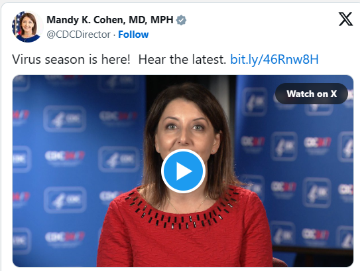Click the Watch on X button

coord(312,94)
